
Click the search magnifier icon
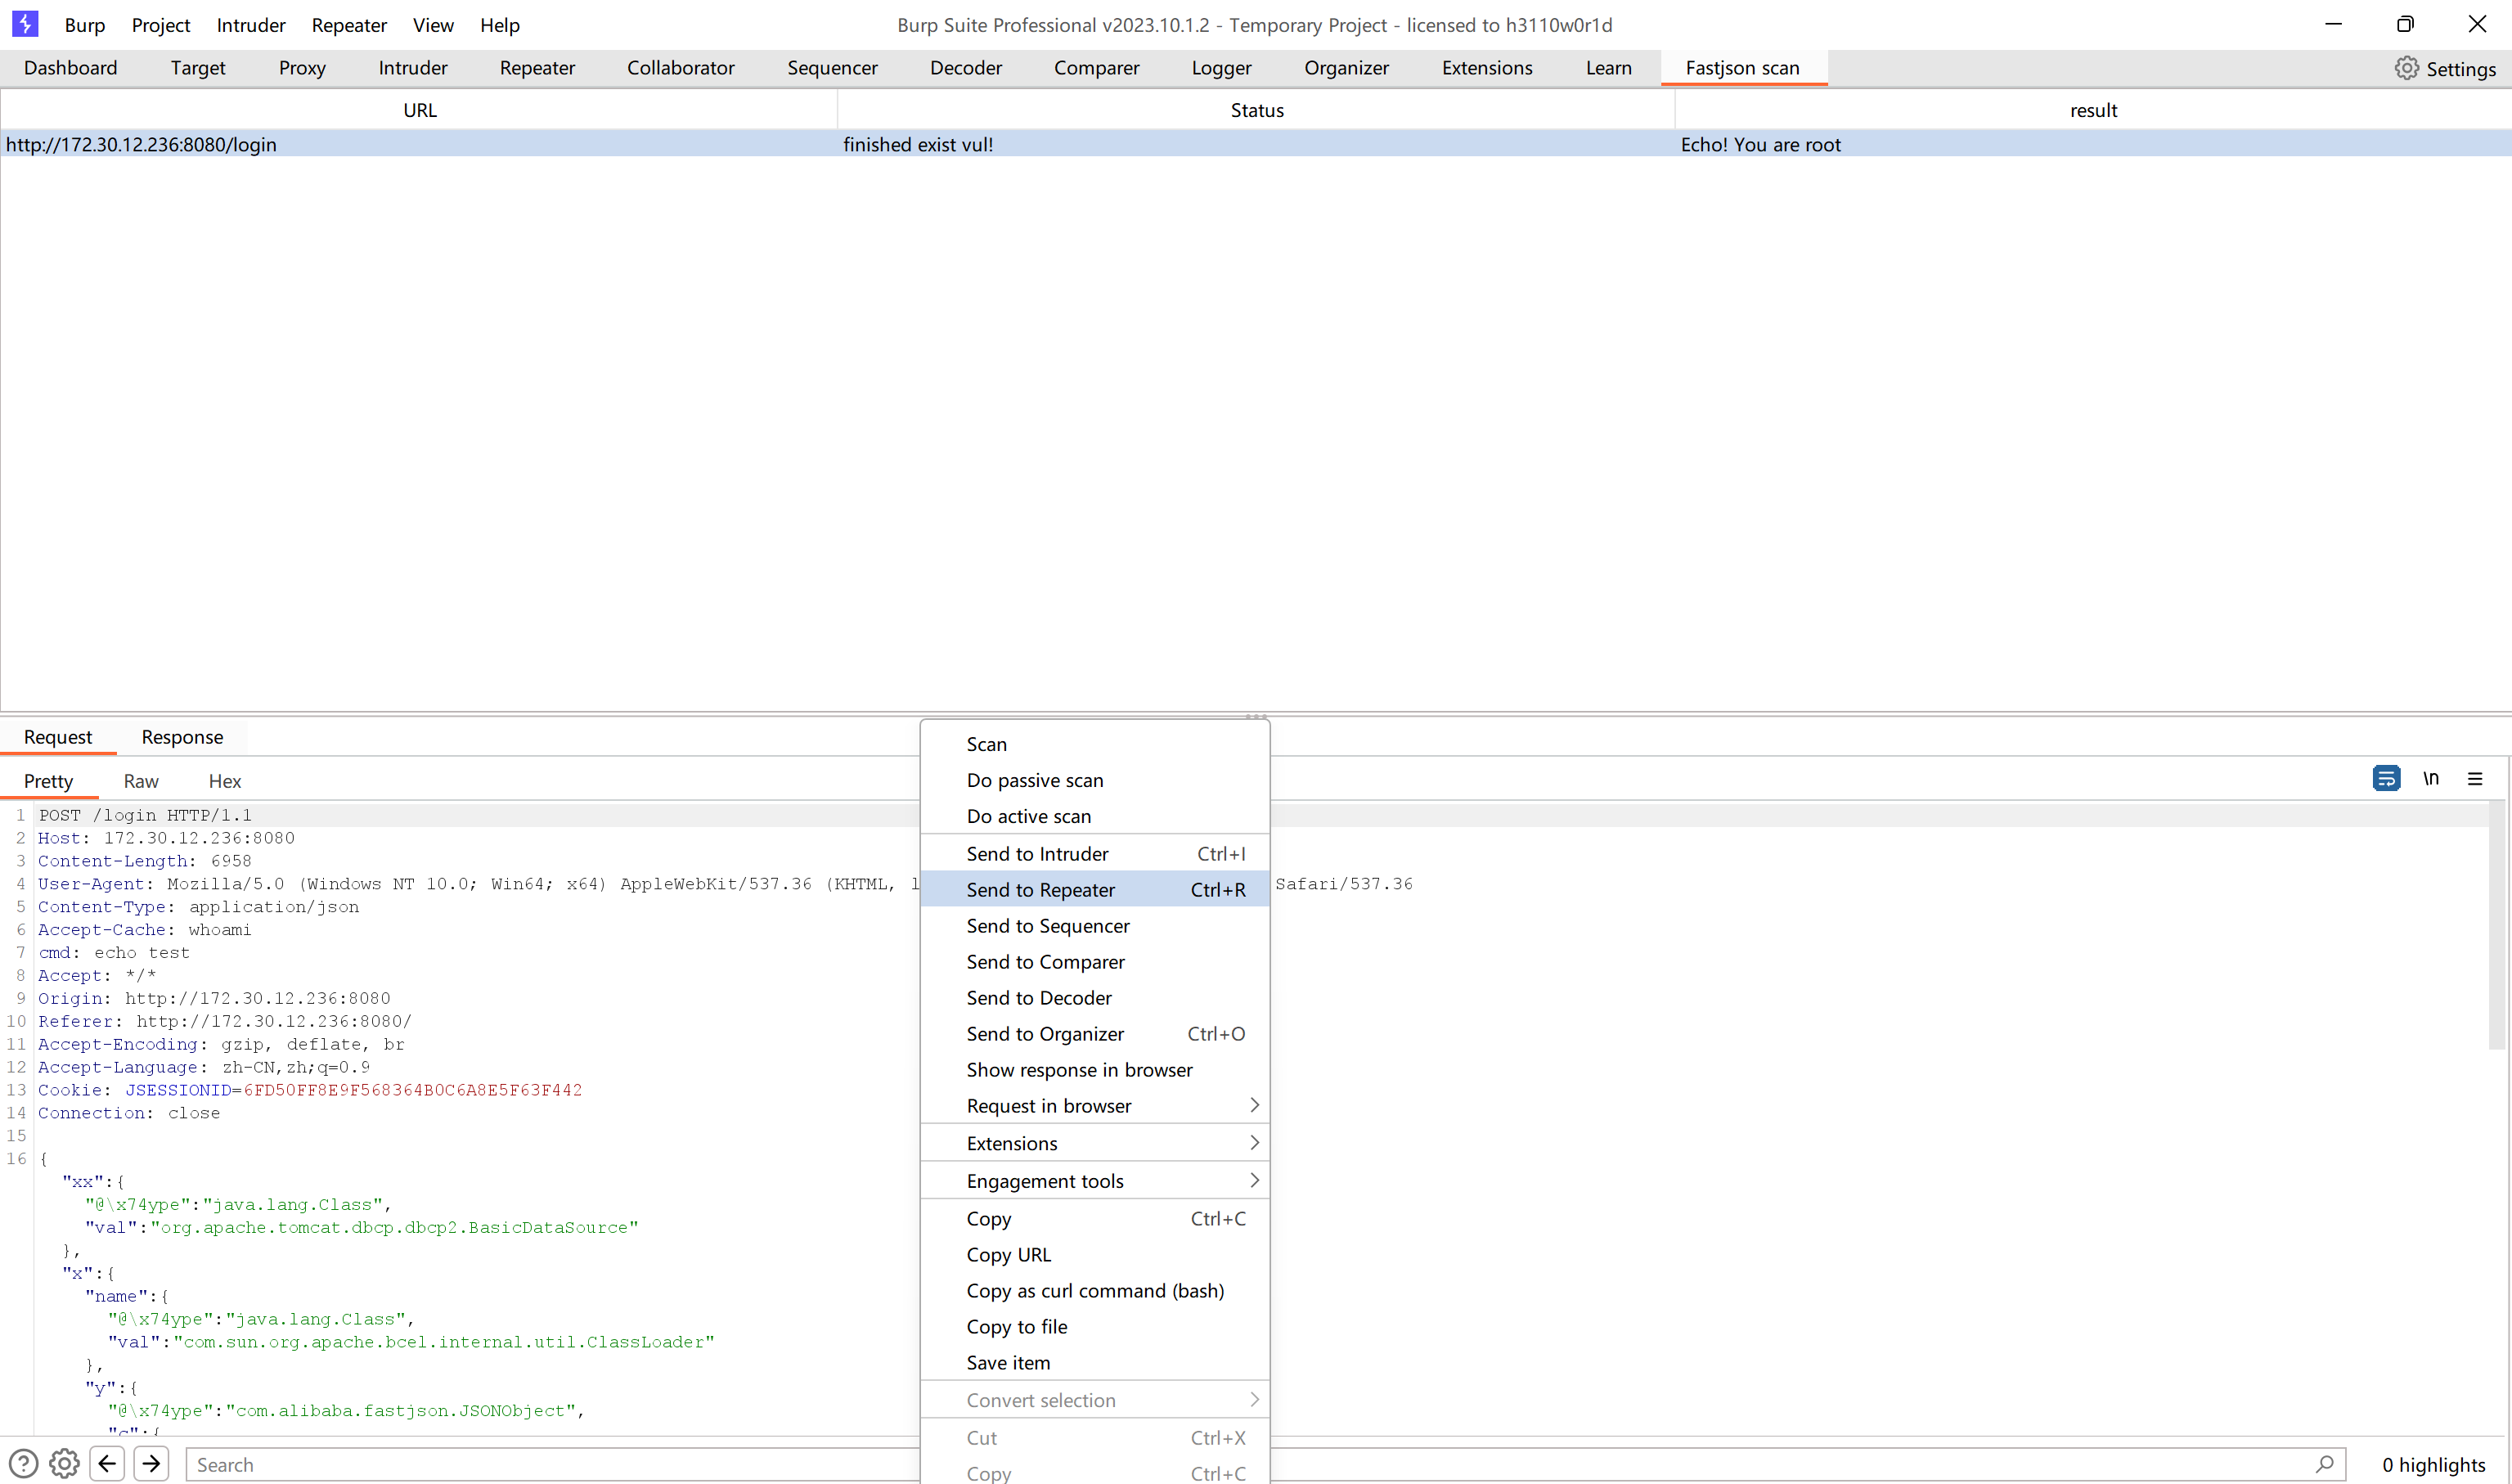[2325, 1464]
